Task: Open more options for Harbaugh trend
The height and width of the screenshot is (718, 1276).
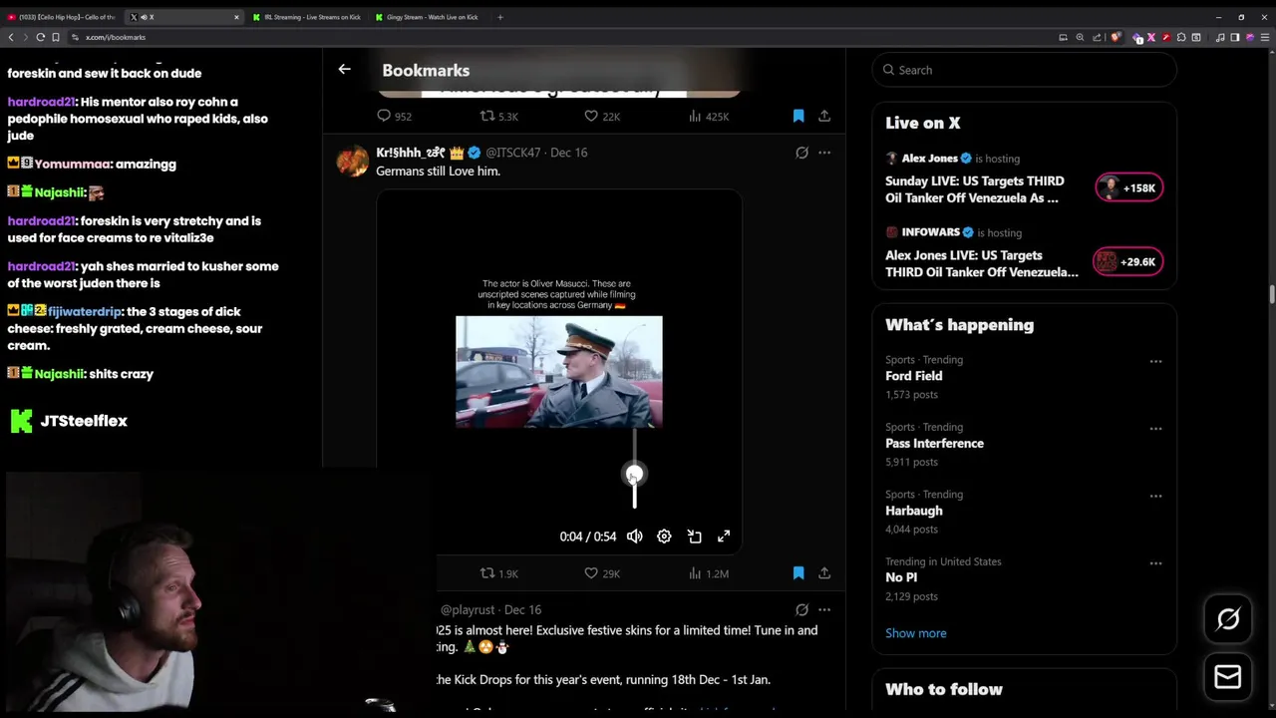Action: point(1155,496)
